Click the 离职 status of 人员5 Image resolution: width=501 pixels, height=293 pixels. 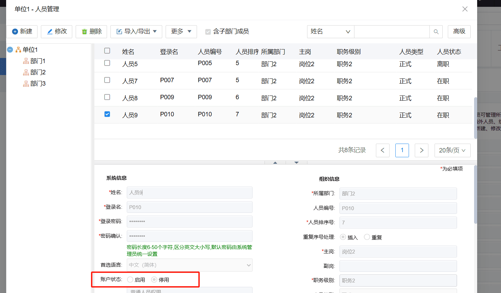[x=443, y=64]
